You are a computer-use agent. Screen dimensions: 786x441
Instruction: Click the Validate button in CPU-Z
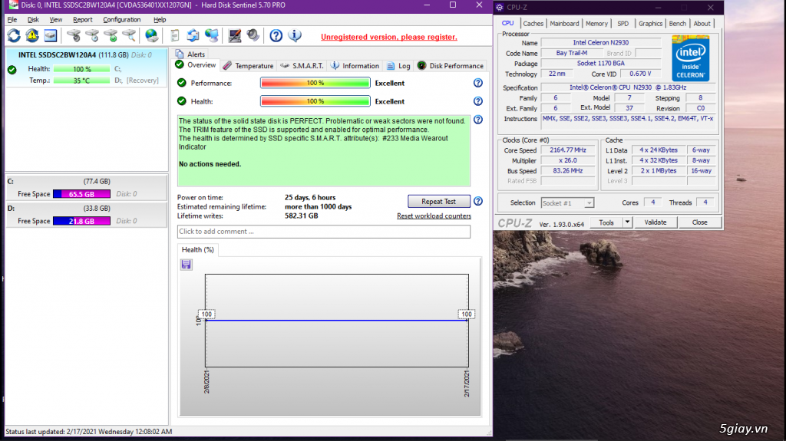pos(656,222)
